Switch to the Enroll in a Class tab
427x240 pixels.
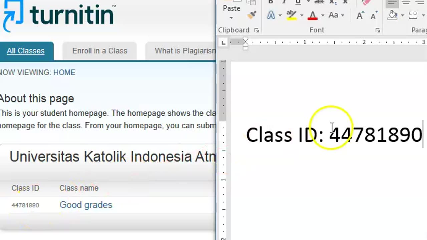point(100,51)
